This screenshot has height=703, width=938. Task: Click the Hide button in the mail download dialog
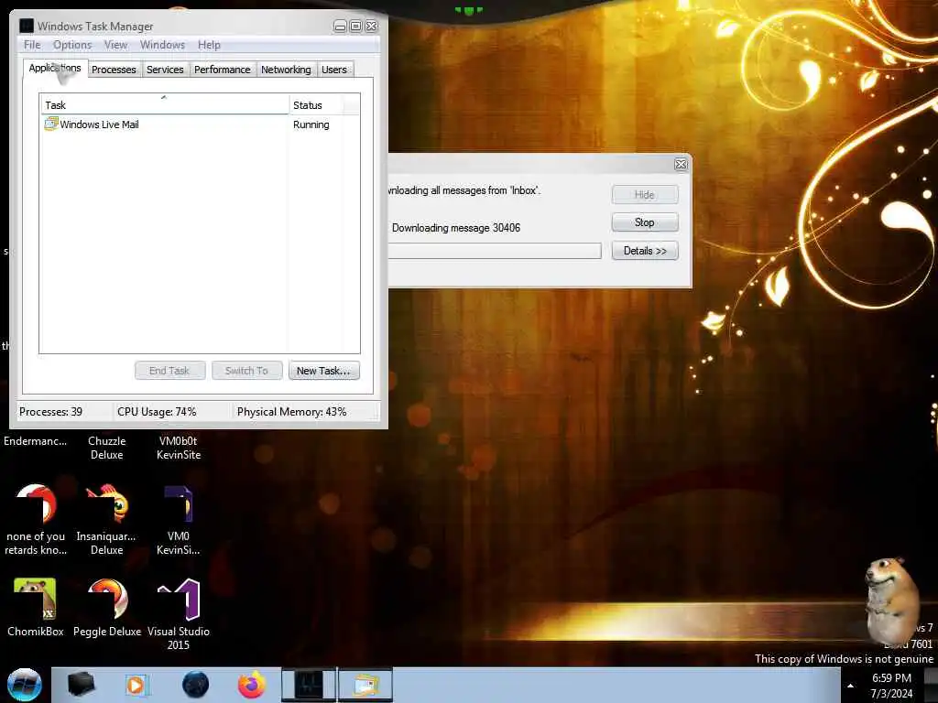[x=645, y=194]
